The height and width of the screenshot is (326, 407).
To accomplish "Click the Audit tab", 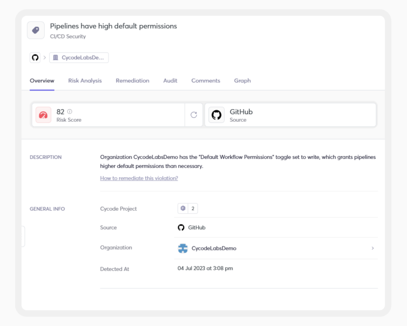I will tap(170, 80).
